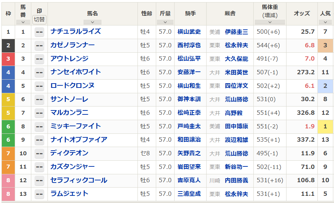
Task: Select the odds value 337.2
Action: [306, 140]
